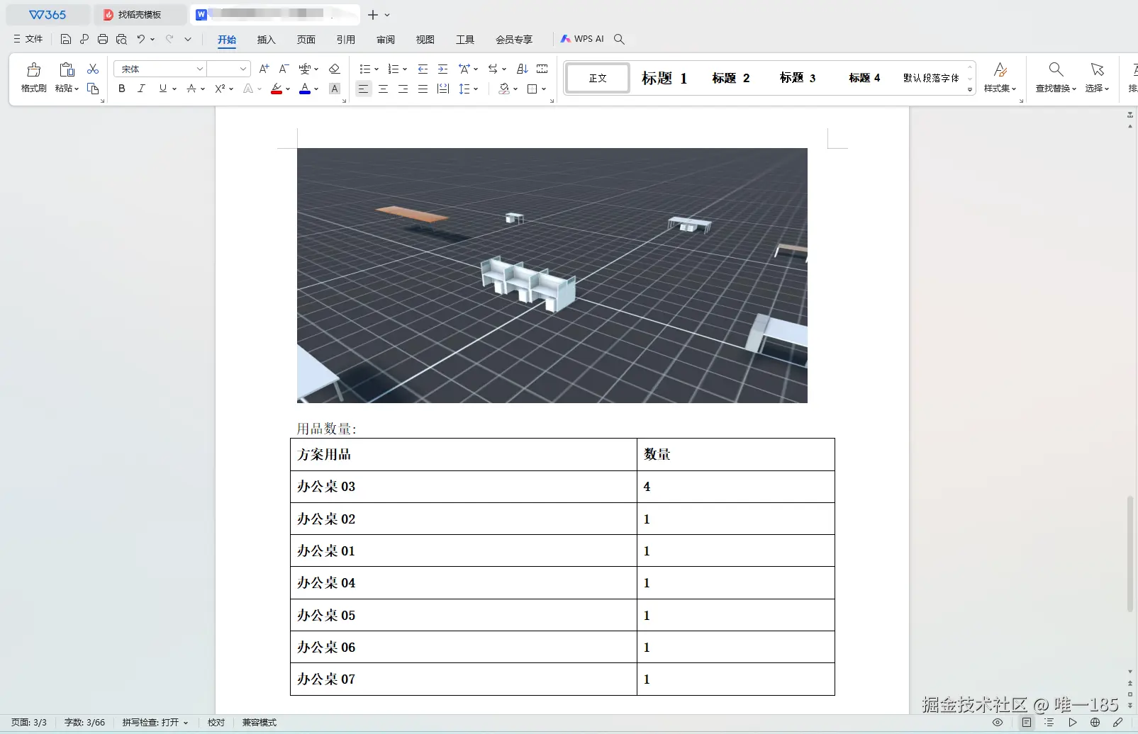Click the outline view icon in status bar
This screenshot has width=1138, height=734.
[x=1049, y=722]
